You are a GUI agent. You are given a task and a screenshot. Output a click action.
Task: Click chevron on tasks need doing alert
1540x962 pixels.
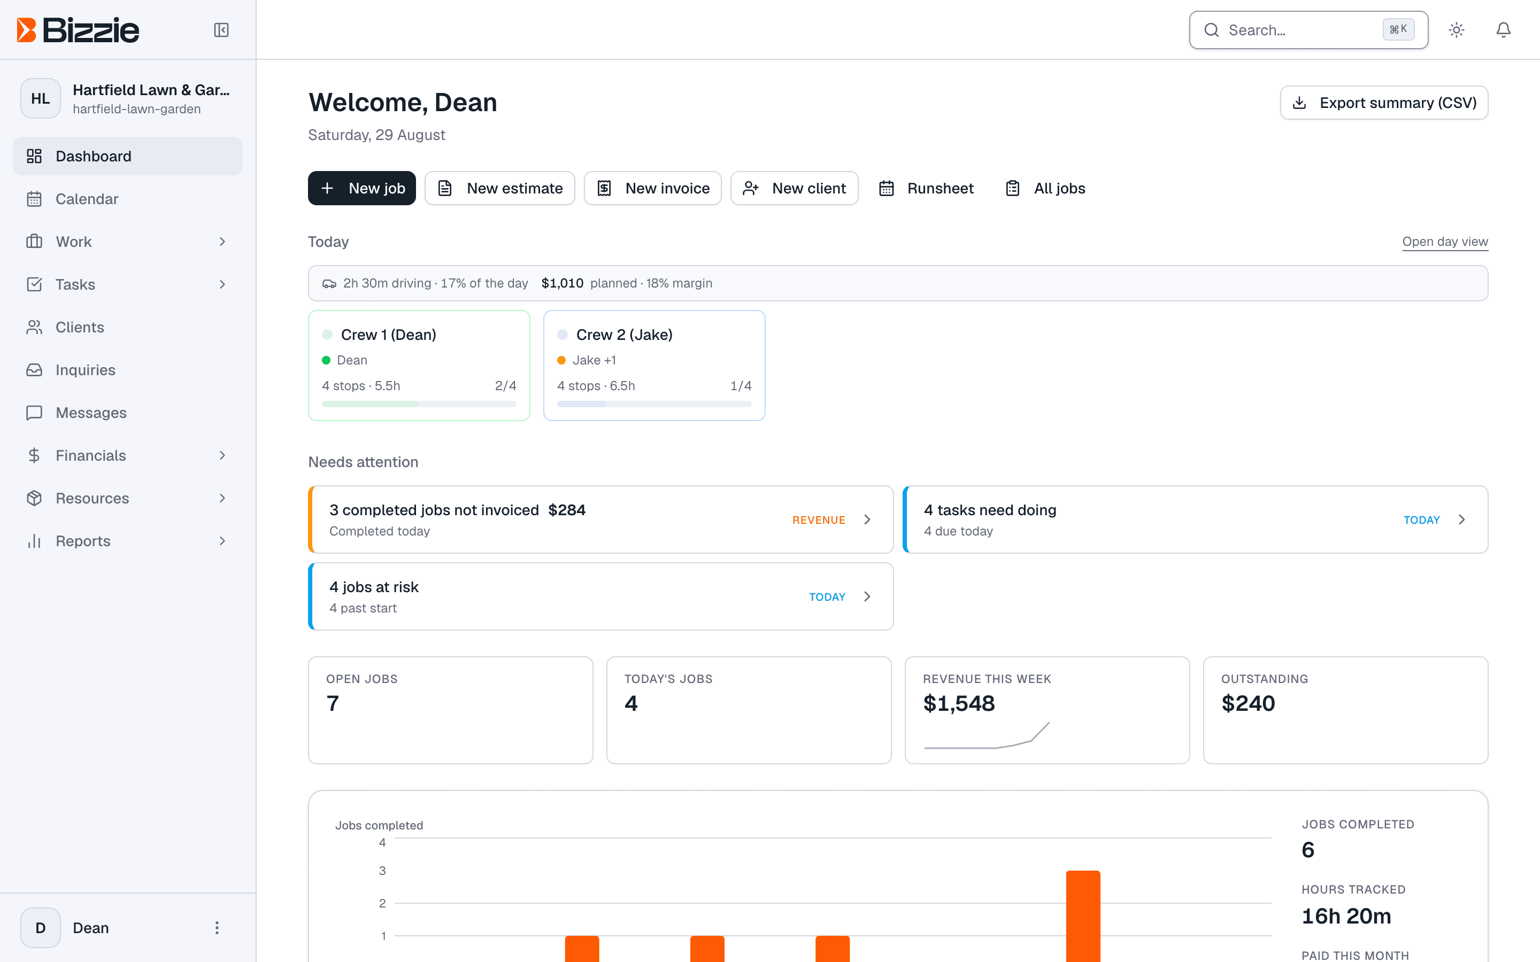click(x=1462, y=519)
